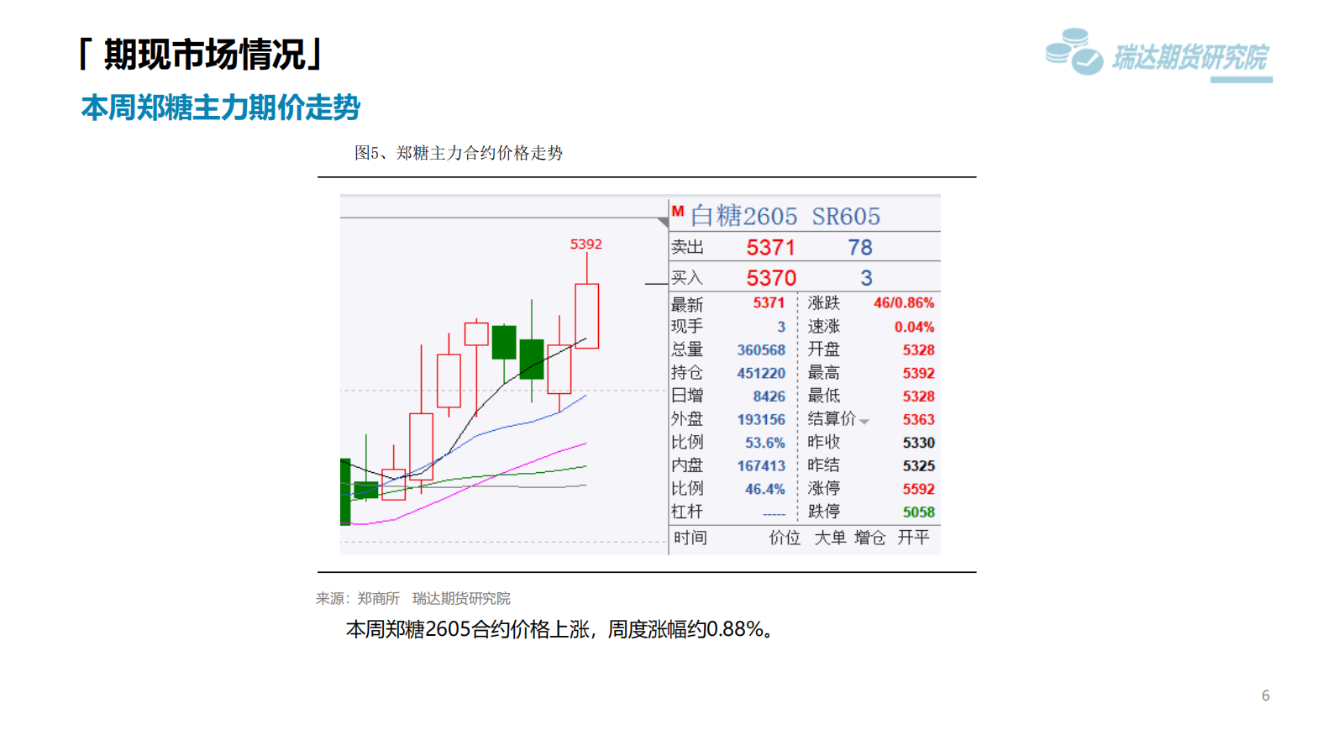This screenshot has width=1344, height=756.
Task: Click the 买入 price 5370
Action: click(770, 278)
